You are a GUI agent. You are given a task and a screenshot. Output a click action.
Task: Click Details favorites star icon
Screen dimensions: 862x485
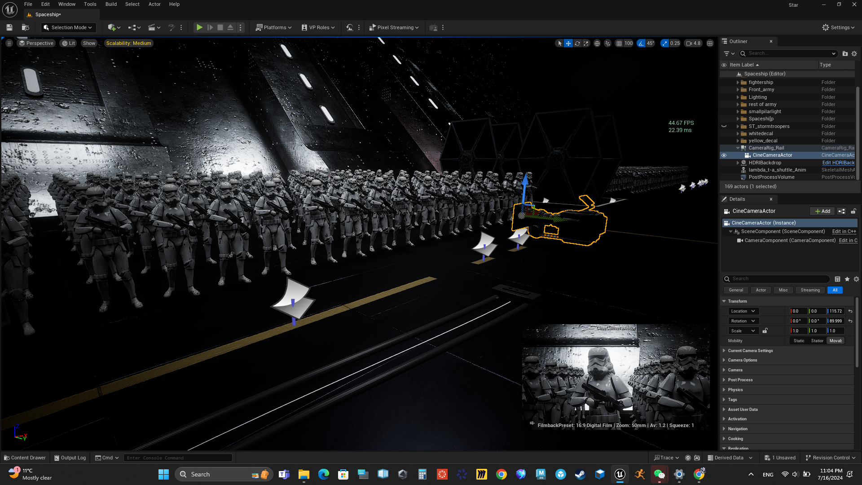point(847,279)
